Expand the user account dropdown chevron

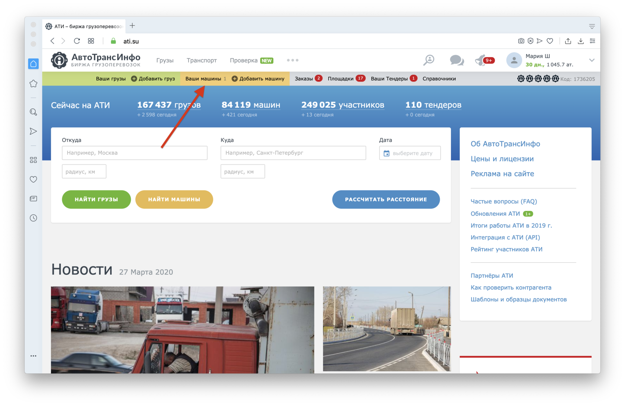coord(592,60)
